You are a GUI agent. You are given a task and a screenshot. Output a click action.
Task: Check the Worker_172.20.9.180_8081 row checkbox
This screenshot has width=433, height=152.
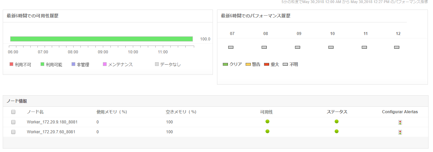tap(13, 122)
